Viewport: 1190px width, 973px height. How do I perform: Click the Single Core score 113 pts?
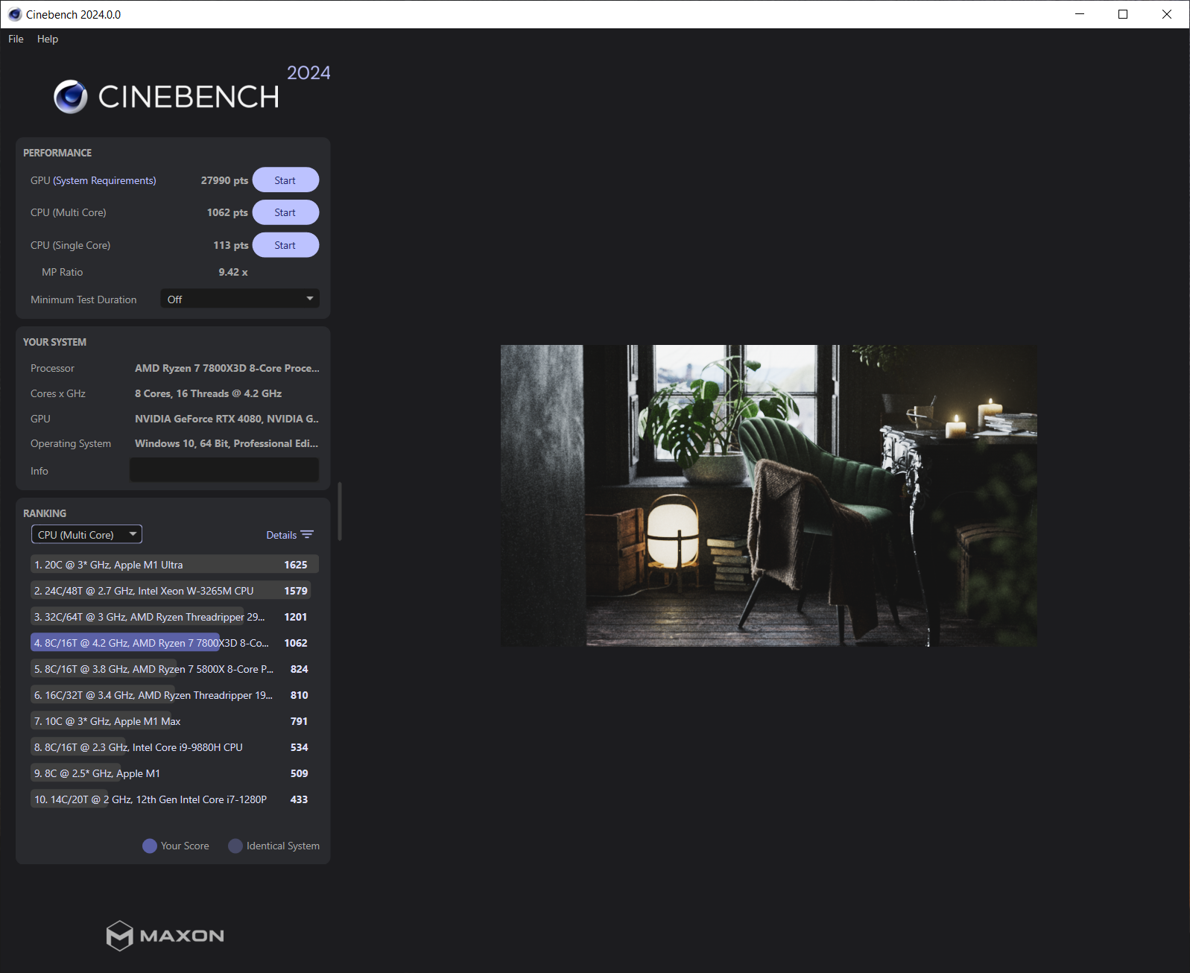[x=231, y=245]
